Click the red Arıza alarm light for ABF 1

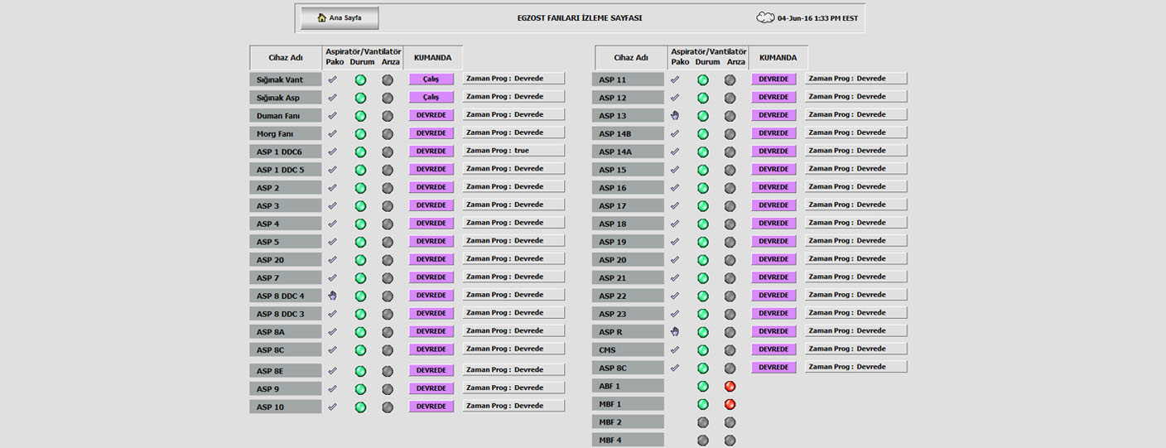[x=730, y=387]
